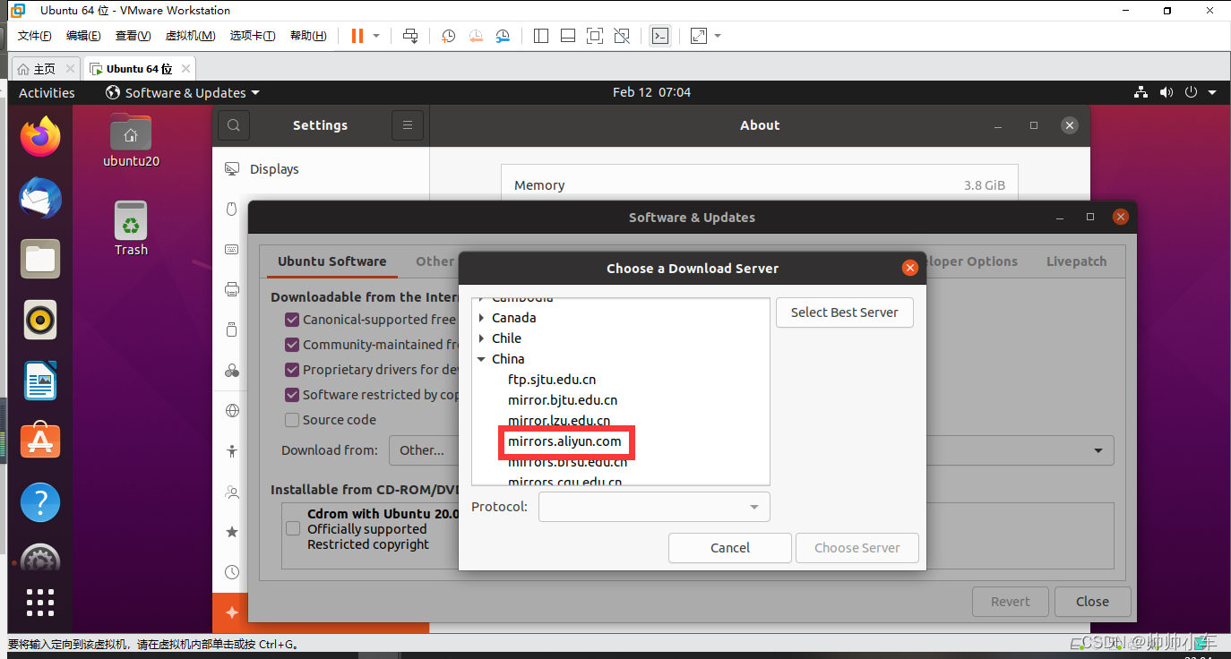Select the ubuntu20 home folder desktop icon
Viewport: 1231px width, 659px height.
[131, 141]
